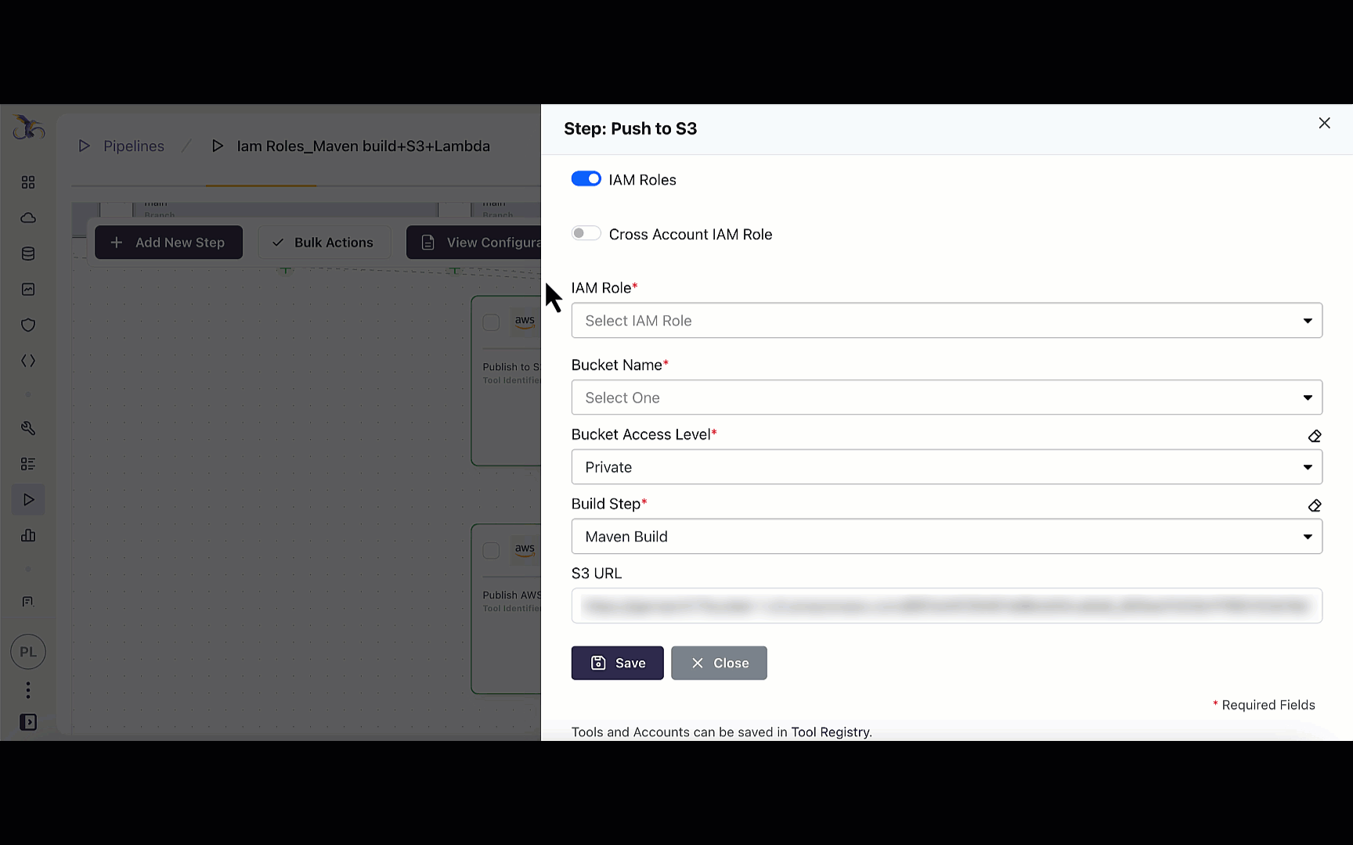The image size is (1353, 845).
Task: Check the Publish to S3 step checkbox
Action: click(491, 322)
